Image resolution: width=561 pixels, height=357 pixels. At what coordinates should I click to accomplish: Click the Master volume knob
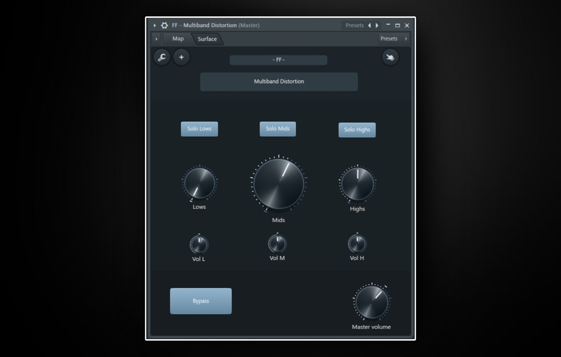(372, 302)
